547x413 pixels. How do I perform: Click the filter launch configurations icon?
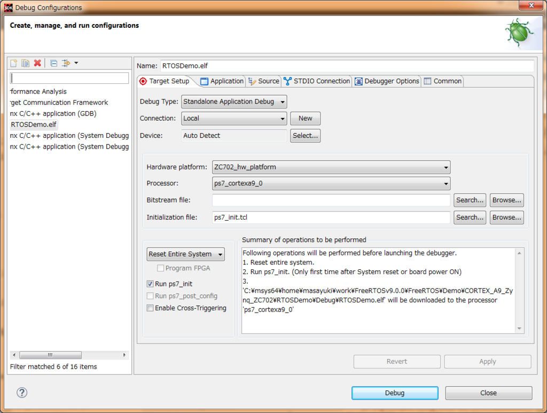click(x=66, y=63)
